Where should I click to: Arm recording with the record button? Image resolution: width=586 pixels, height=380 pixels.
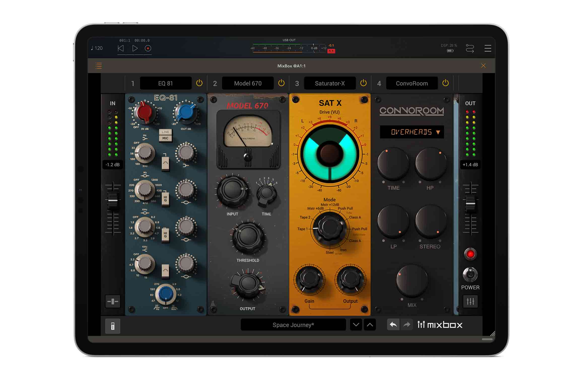(148, 48)
